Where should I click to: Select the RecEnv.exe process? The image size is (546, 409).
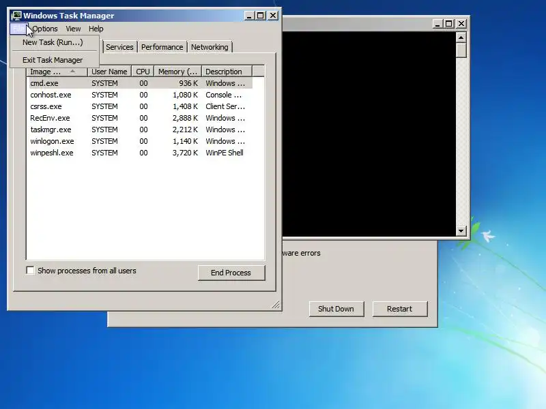[140, 118]
